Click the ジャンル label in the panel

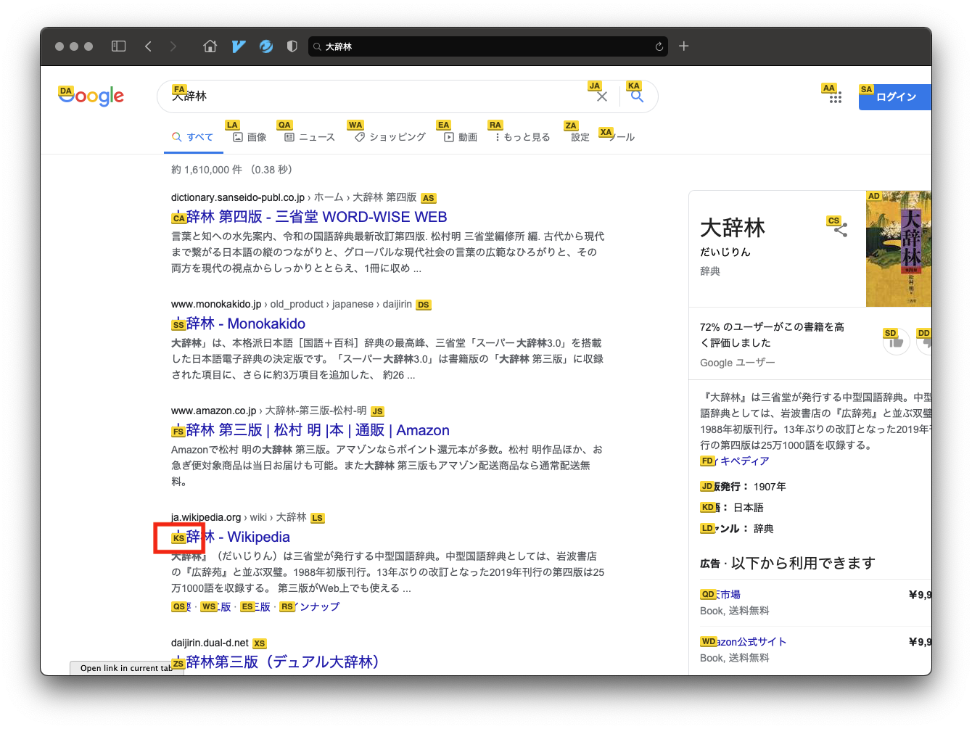tap(725, 529)
